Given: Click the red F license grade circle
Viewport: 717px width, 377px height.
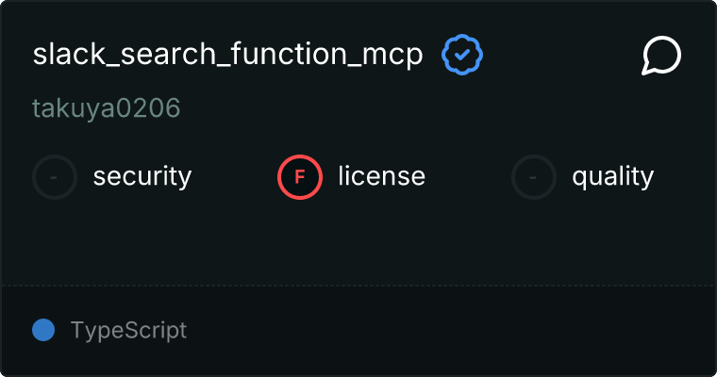Looking at the screenshot, I should (300, 176).
